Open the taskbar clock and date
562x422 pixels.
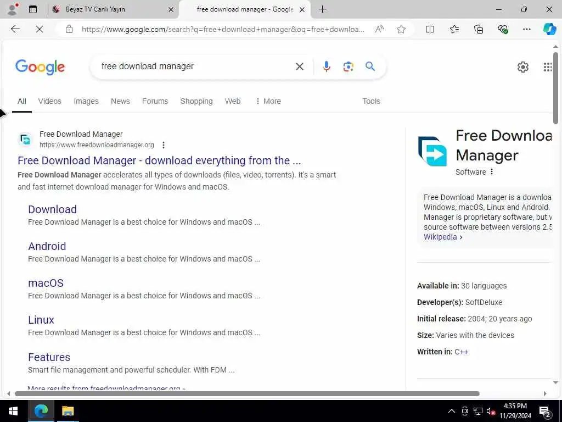click(x=515, y=411)
